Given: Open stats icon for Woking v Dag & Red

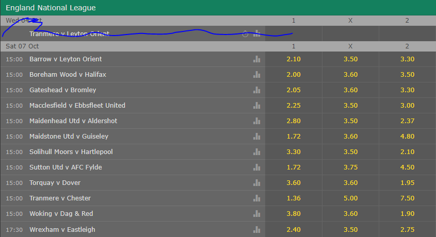Looking at the screenshot, I should 256,214.
